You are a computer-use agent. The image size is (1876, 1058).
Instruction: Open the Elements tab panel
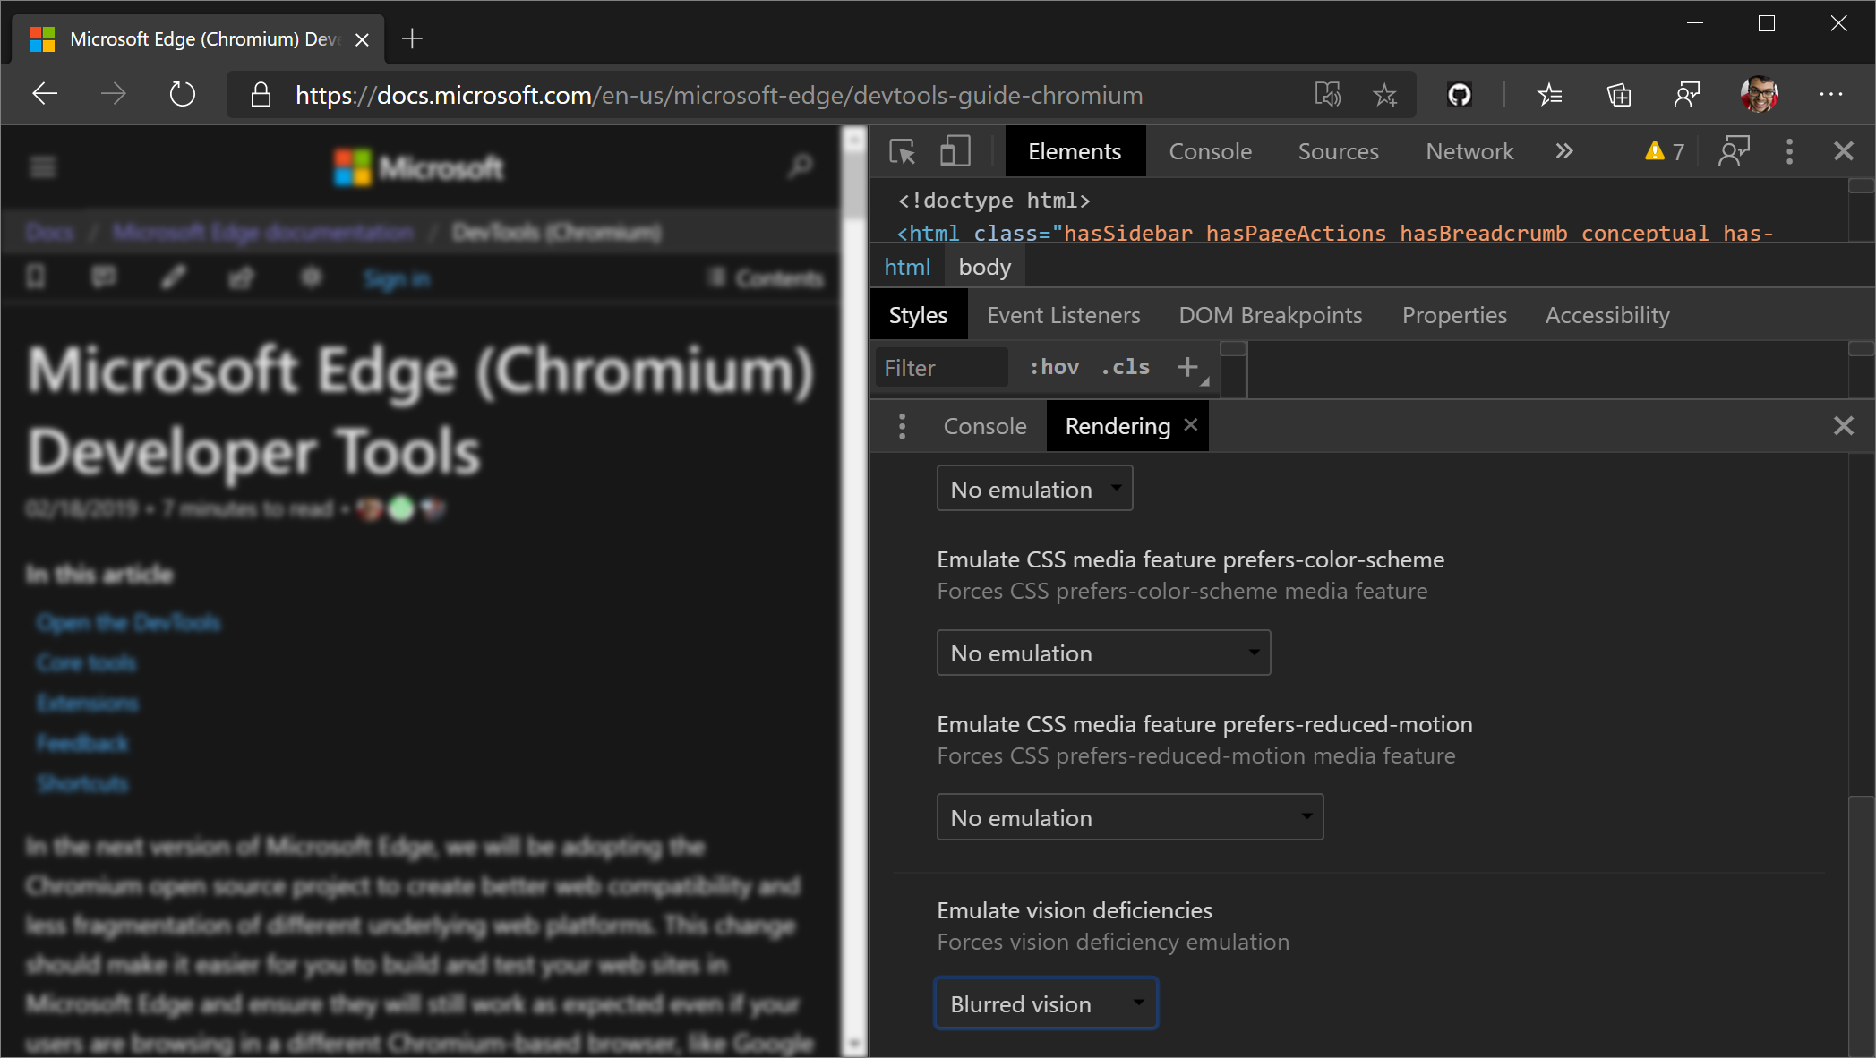point(1074,150)
